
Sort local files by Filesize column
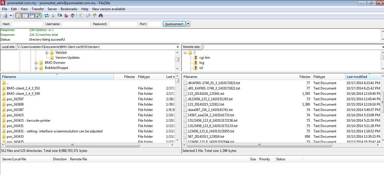pyautogui.click(x=125, y=77)
